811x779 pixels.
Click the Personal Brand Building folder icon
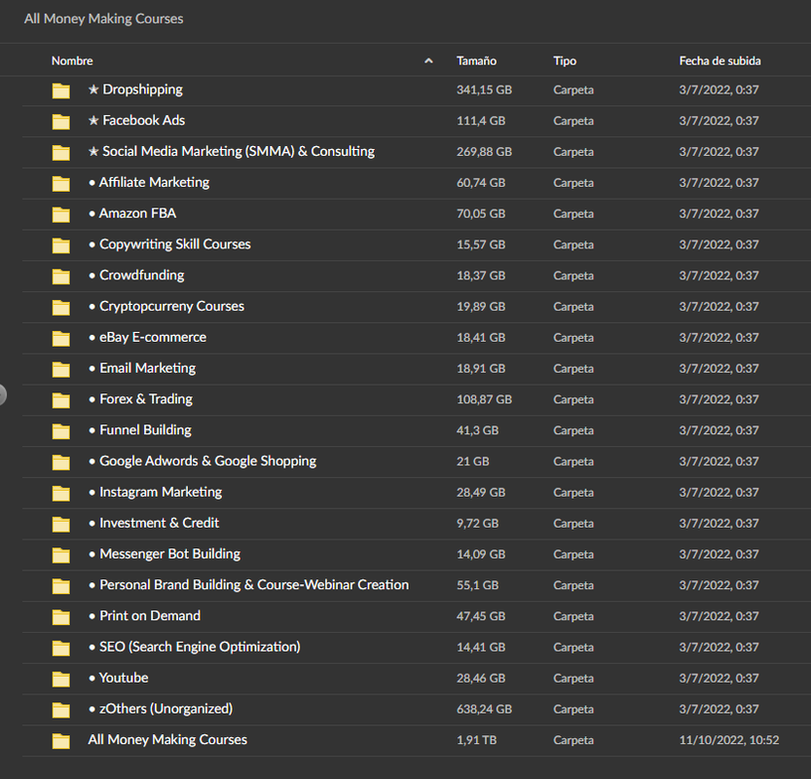61,586
